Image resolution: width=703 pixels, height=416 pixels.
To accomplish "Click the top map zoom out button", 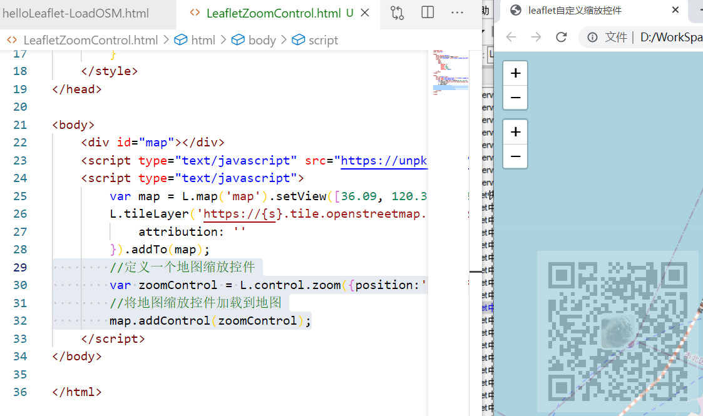I will pos(515,97).
